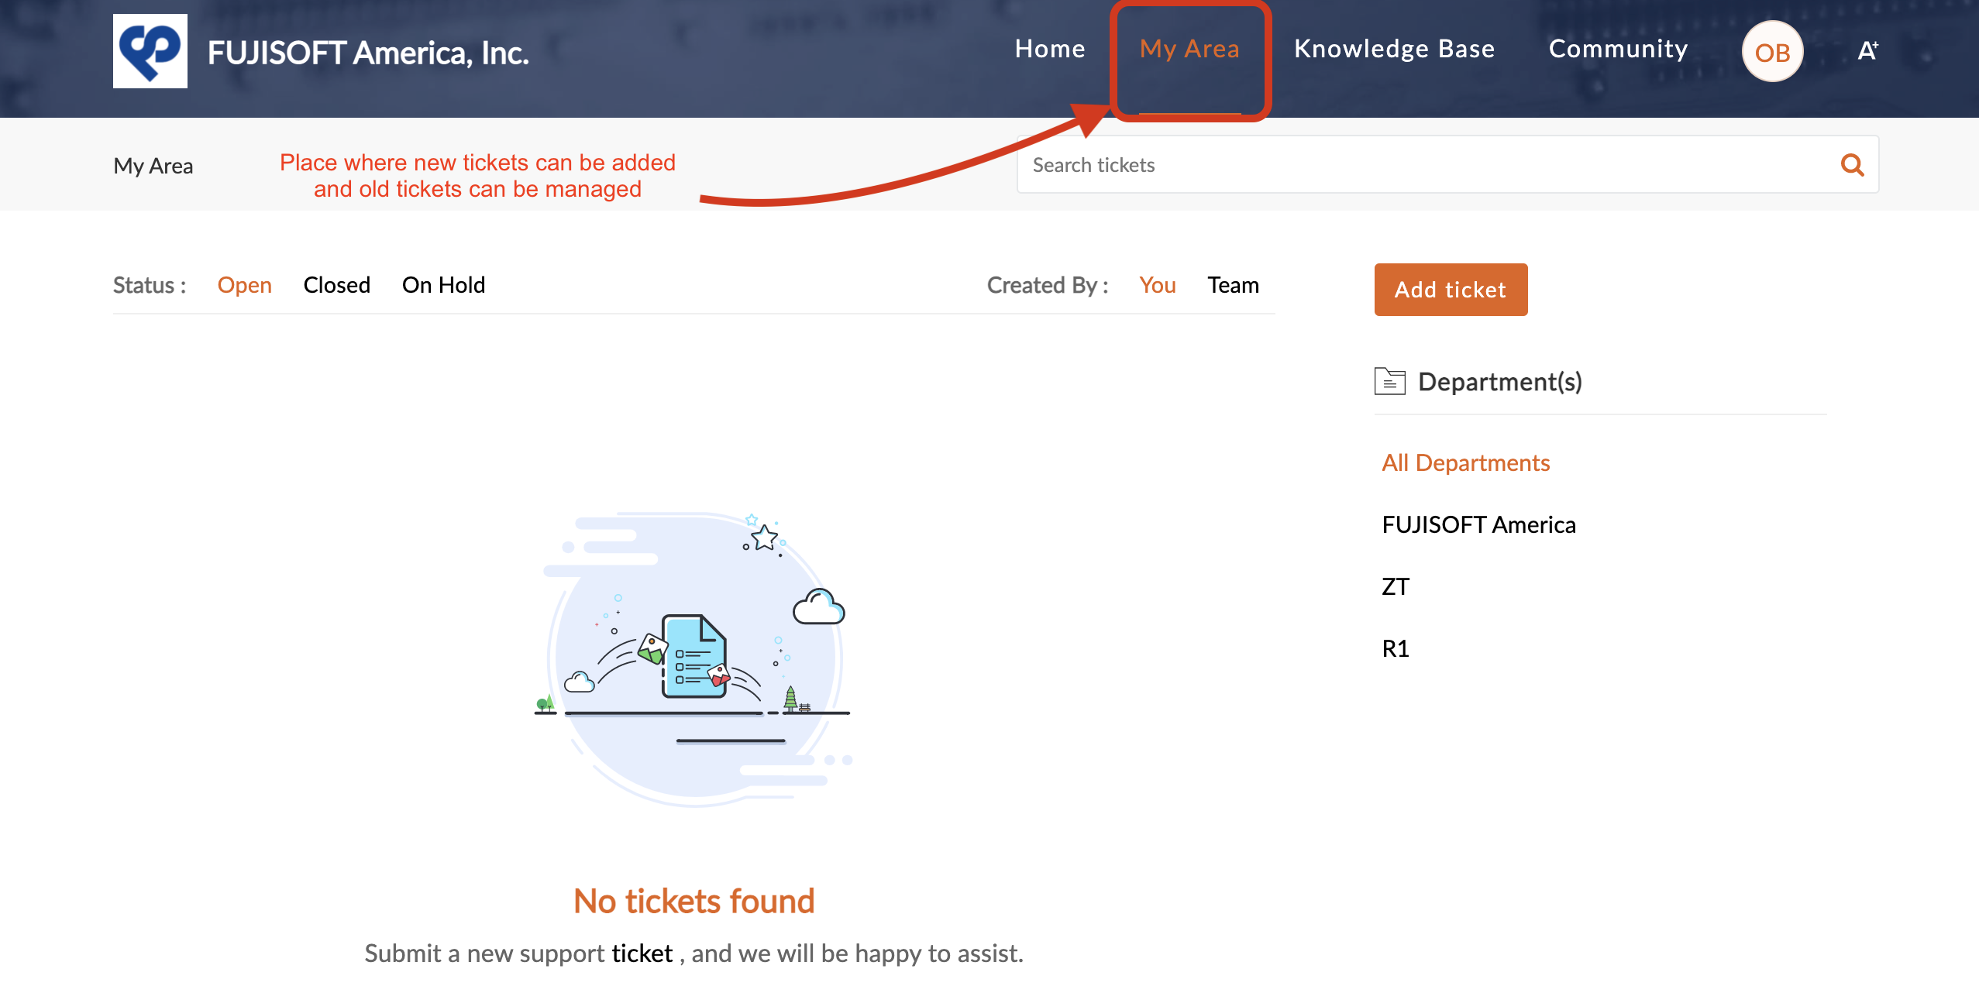Image resolution: width=1979 pixels, height=993 pixels.
Task: Show tickets created by You
Action: (x=1157, y=285)
